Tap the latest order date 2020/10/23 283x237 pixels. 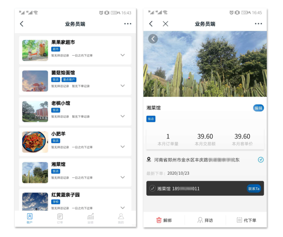point(178,173)
